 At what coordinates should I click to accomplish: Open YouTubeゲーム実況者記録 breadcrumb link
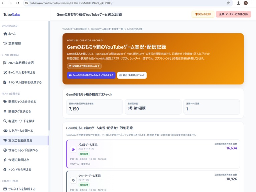pos(74,29)
